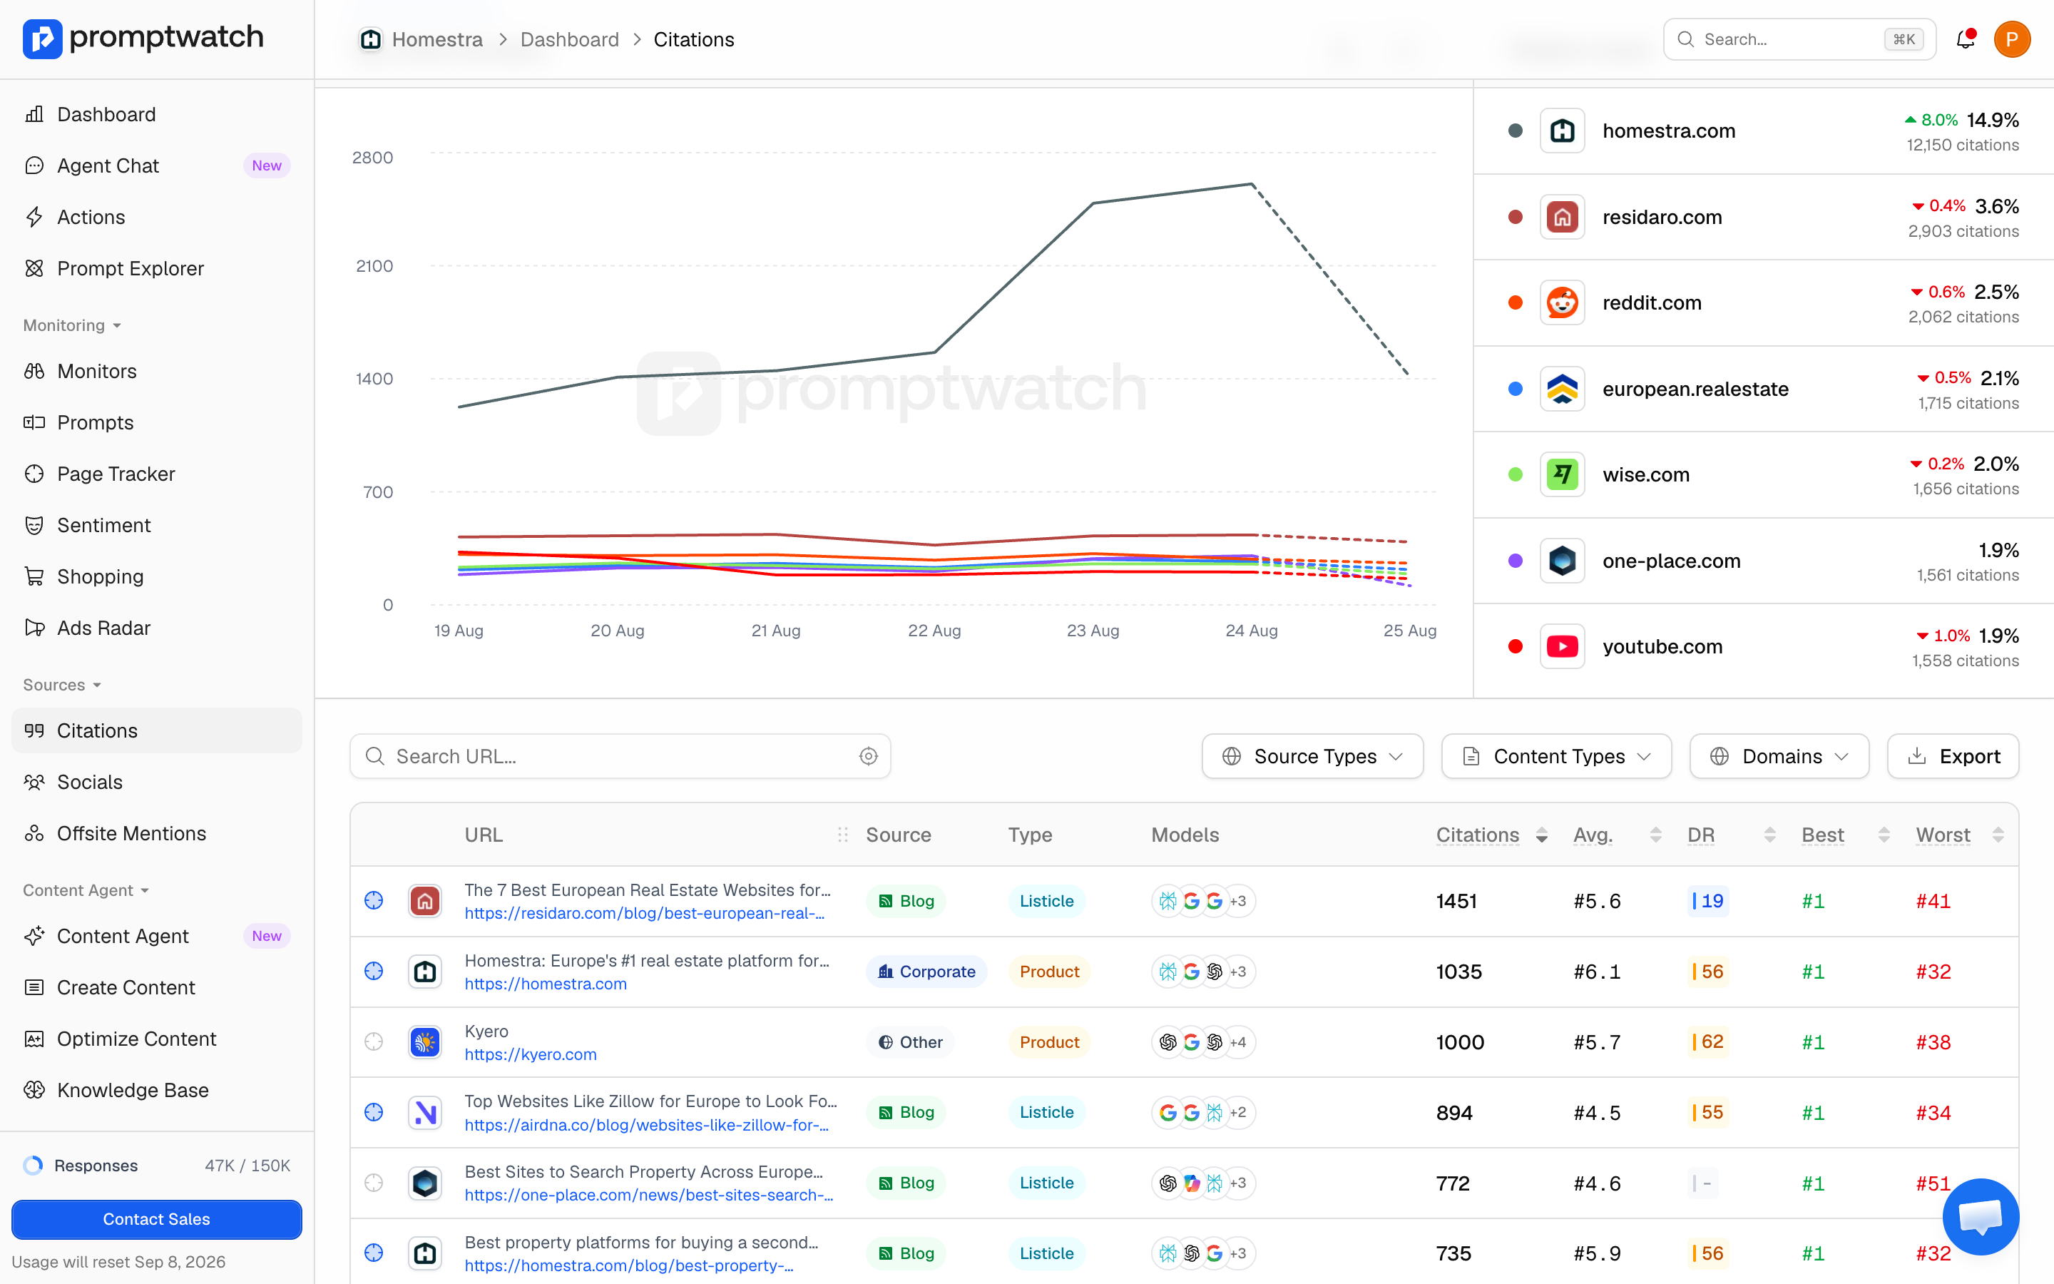Focus the Search URL input field
2054x1284 pixels.
(x=620, y=756)
